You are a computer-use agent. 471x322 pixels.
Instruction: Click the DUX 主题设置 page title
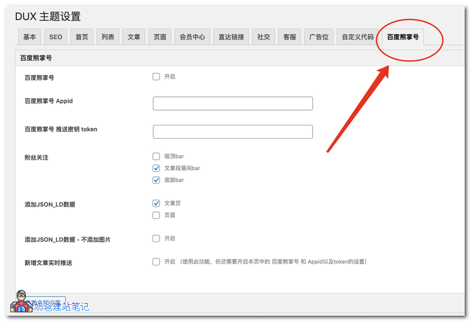[48, 17]
